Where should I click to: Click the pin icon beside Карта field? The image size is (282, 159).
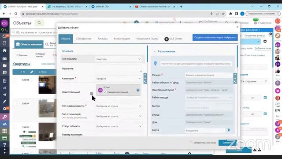(229, 130)
